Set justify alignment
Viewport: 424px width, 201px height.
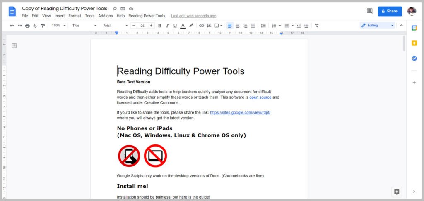click(x=253, y=26)
